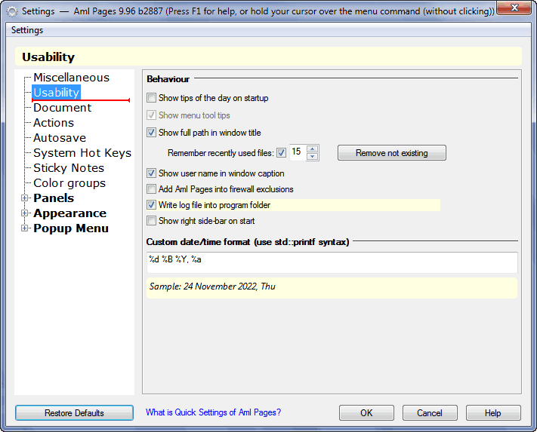
Task: Click Remove not existing button
Action: tap(392, 153)
